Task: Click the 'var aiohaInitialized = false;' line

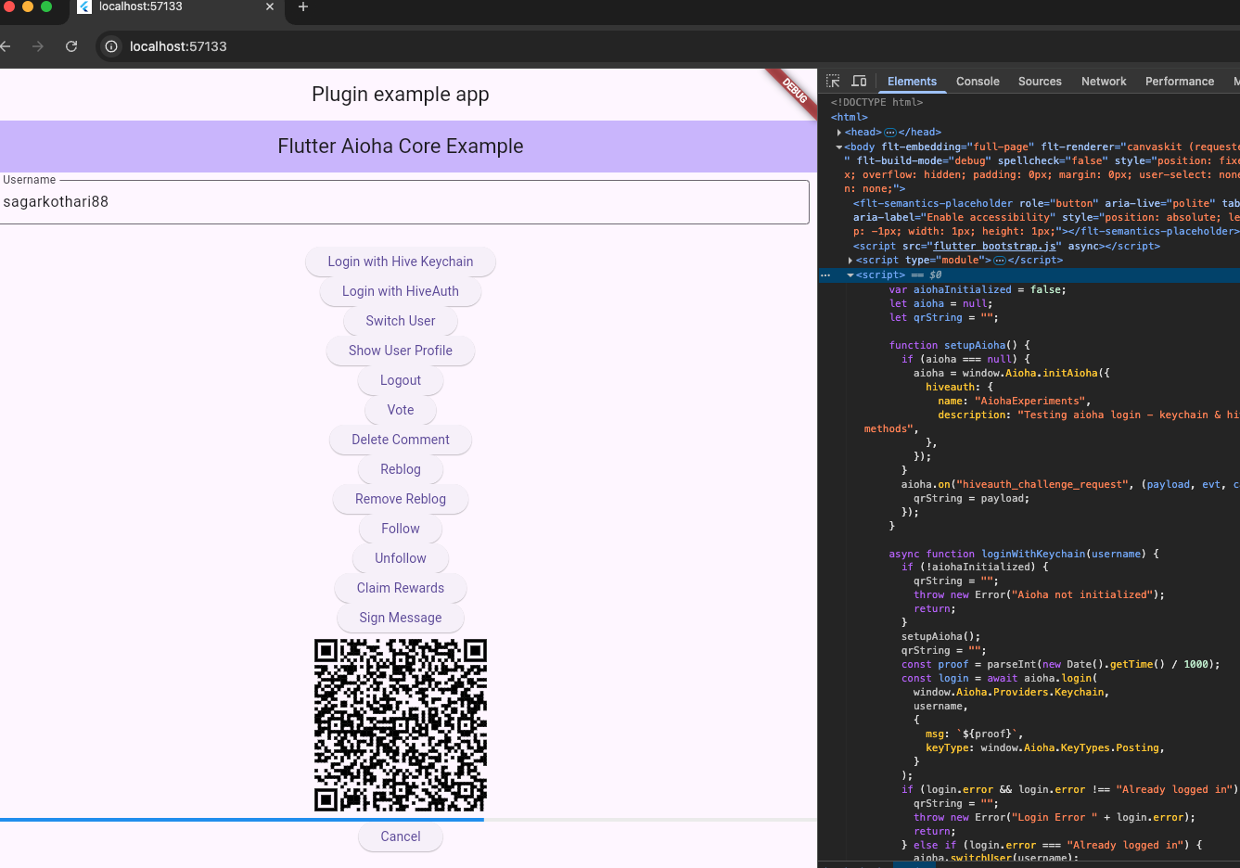Action: pos(978,290)
